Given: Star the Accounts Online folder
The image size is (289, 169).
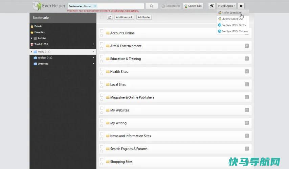Looking at the screenshot, I should (102, 35).
